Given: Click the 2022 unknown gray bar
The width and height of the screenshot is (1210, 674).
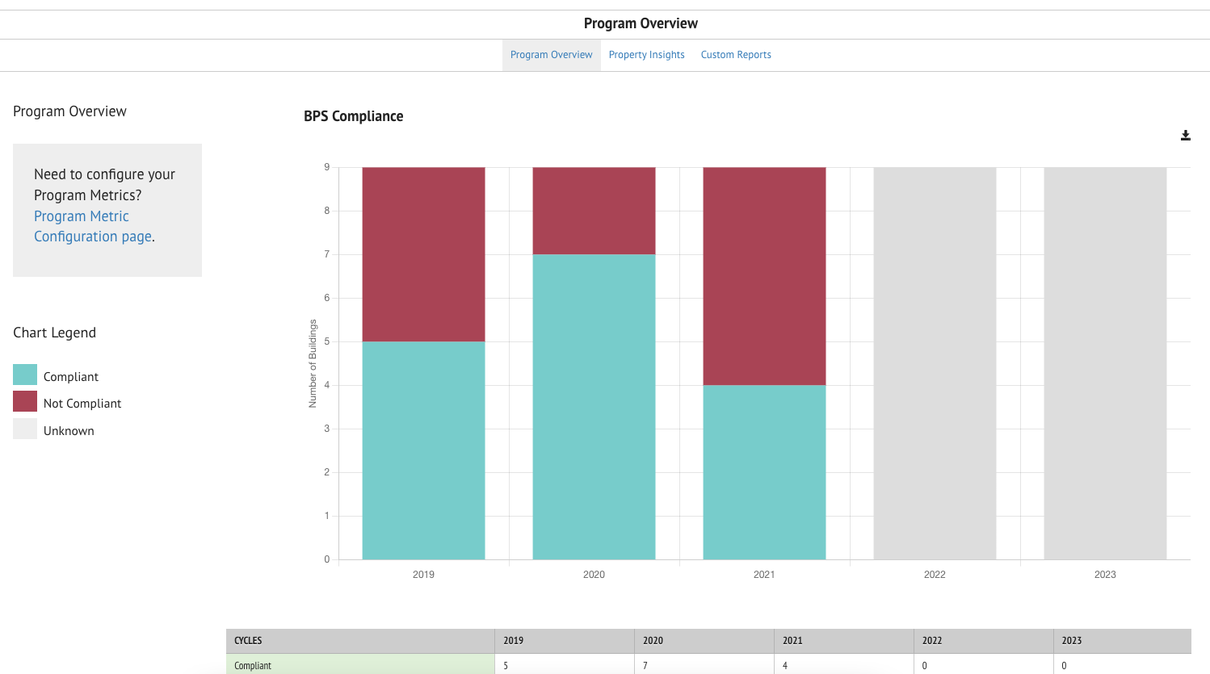Looking at the screenshot, I should click(x=934, y=363).
